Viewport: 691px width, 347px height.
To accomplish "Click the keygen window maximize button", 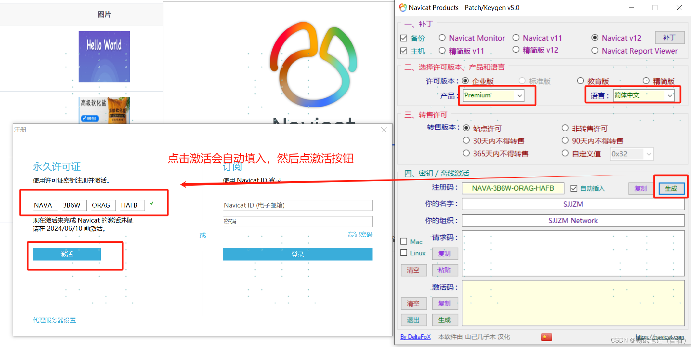I will [655, 8].
